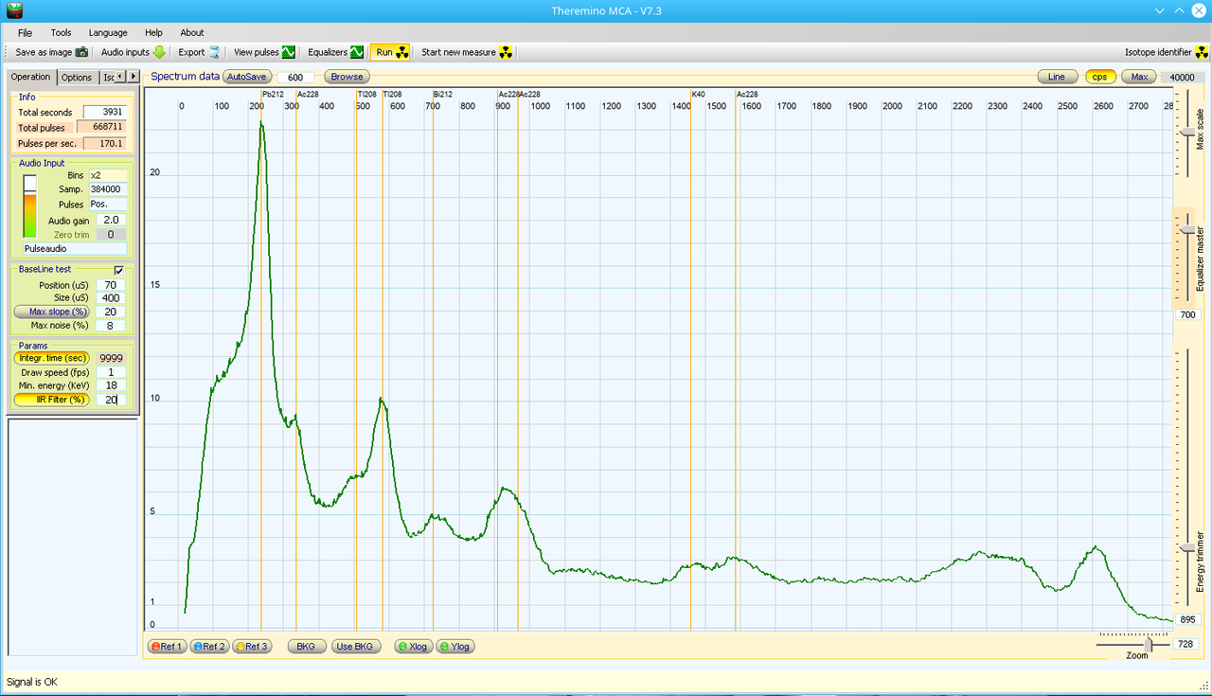Click the Theremino MCA application icon
Viewport: 1212px width, 696px height.
[13, 10]
